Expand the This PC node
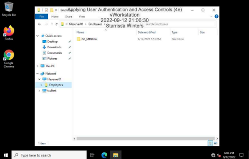 [x=38, y=66]
